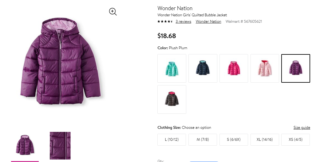Image resolution: width=312 pixels, height=162 pixels.
Task: Select clothing size L (10/12)
Action: [x=172, y=140]
